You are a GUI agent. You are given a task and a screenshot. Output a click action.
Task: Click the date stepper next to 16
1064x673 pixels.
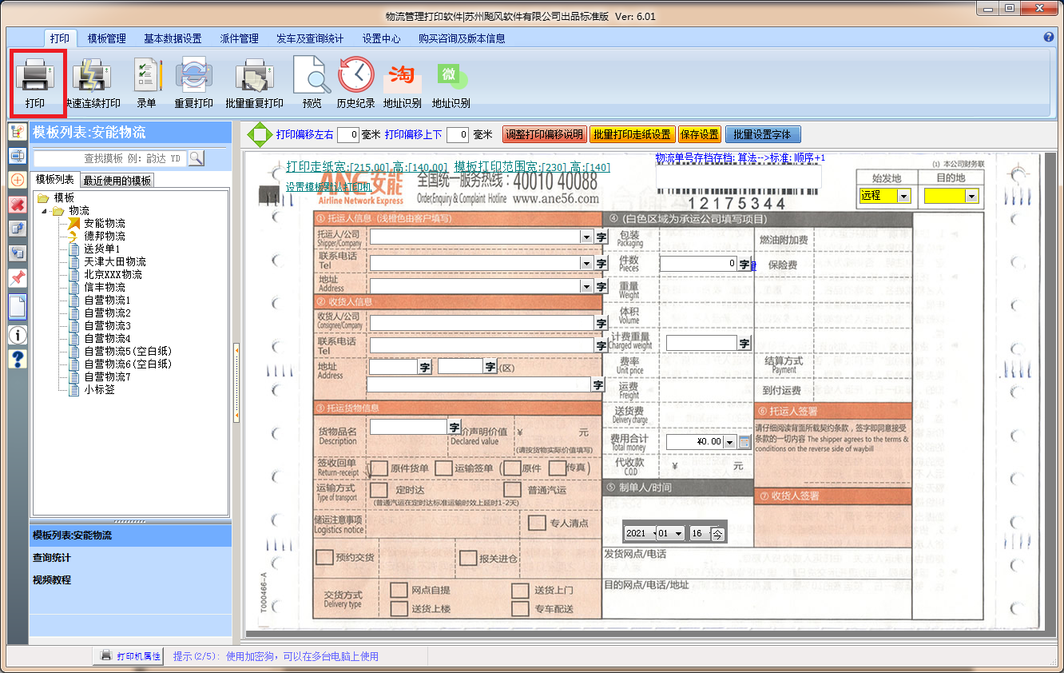[x=718, y=533]
